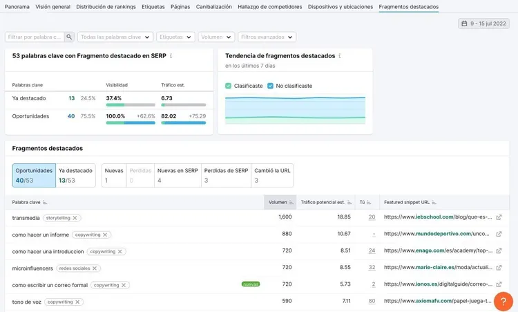This screenshot has width=518, height=312.
Task: Switch to the Visión general tab
Action: [x=53, y=7]
